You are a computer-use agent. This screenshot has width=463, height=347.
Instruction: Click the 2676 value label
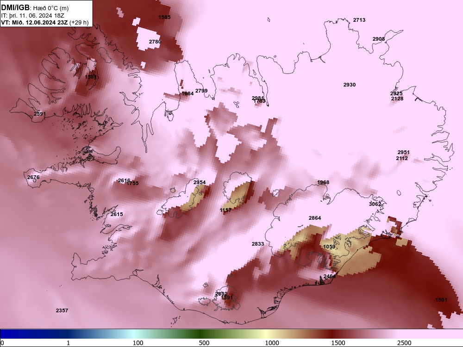[33, 177]
